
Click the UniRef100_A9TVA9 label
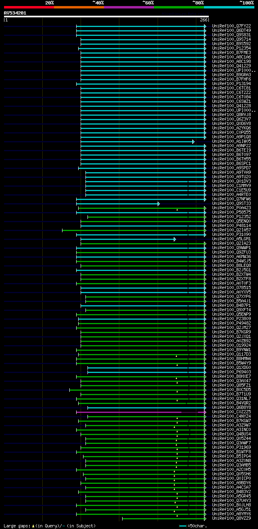click(x=232, y=172)
